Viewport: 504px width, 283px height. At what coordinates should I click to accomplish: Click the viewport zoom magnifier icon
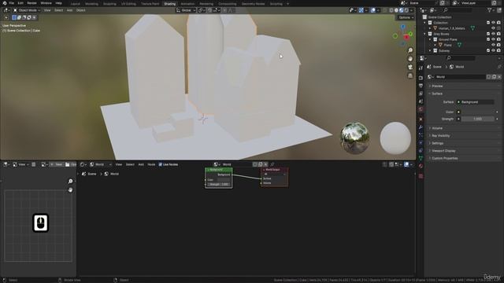(410, 50)
